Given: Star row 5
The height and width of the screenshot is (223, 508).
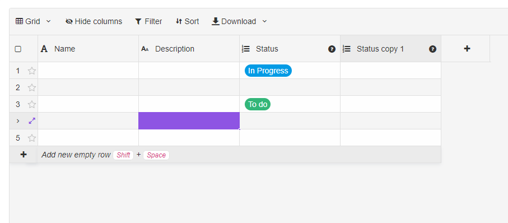Looking at the screenshot, I should pos(31,138).
